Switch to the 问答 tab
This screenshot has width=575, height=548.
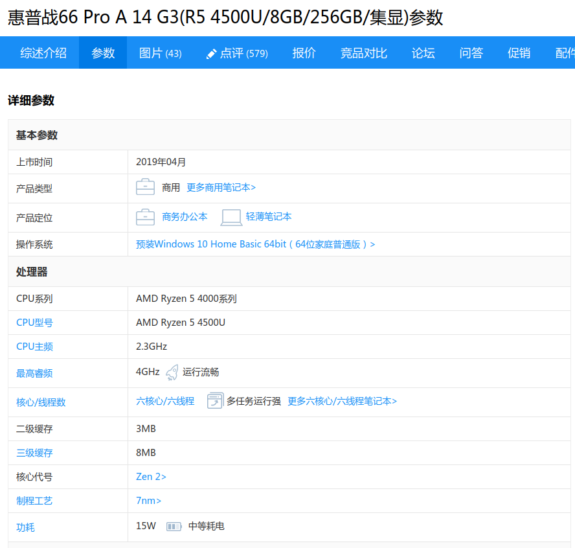(x=471, y=53)
